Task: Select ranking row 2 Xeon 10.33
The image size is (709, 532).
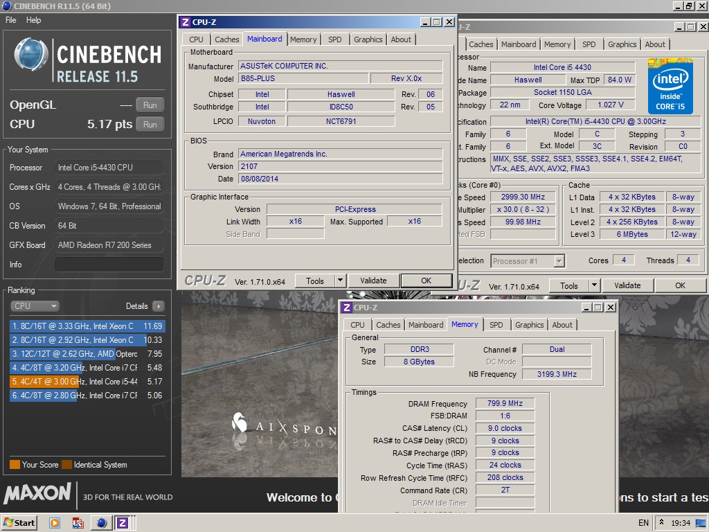Action: [x=87, y=340]
